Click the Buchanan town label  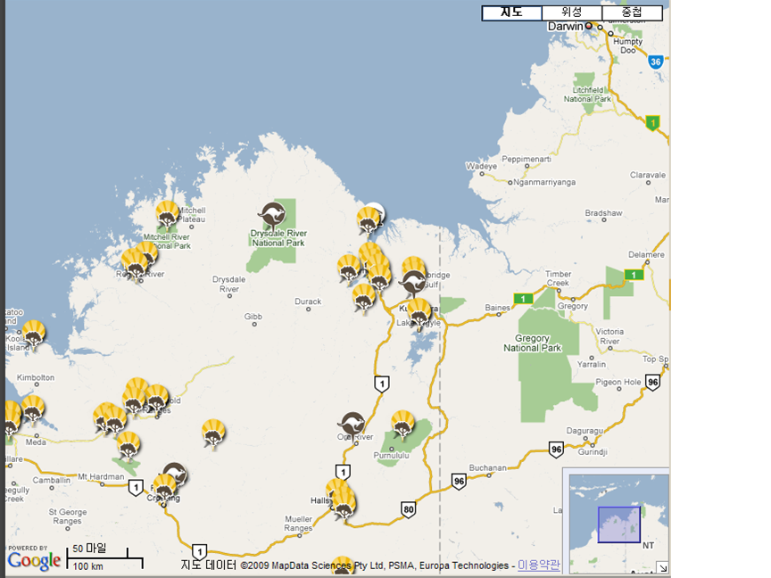[x=487, y=468]
